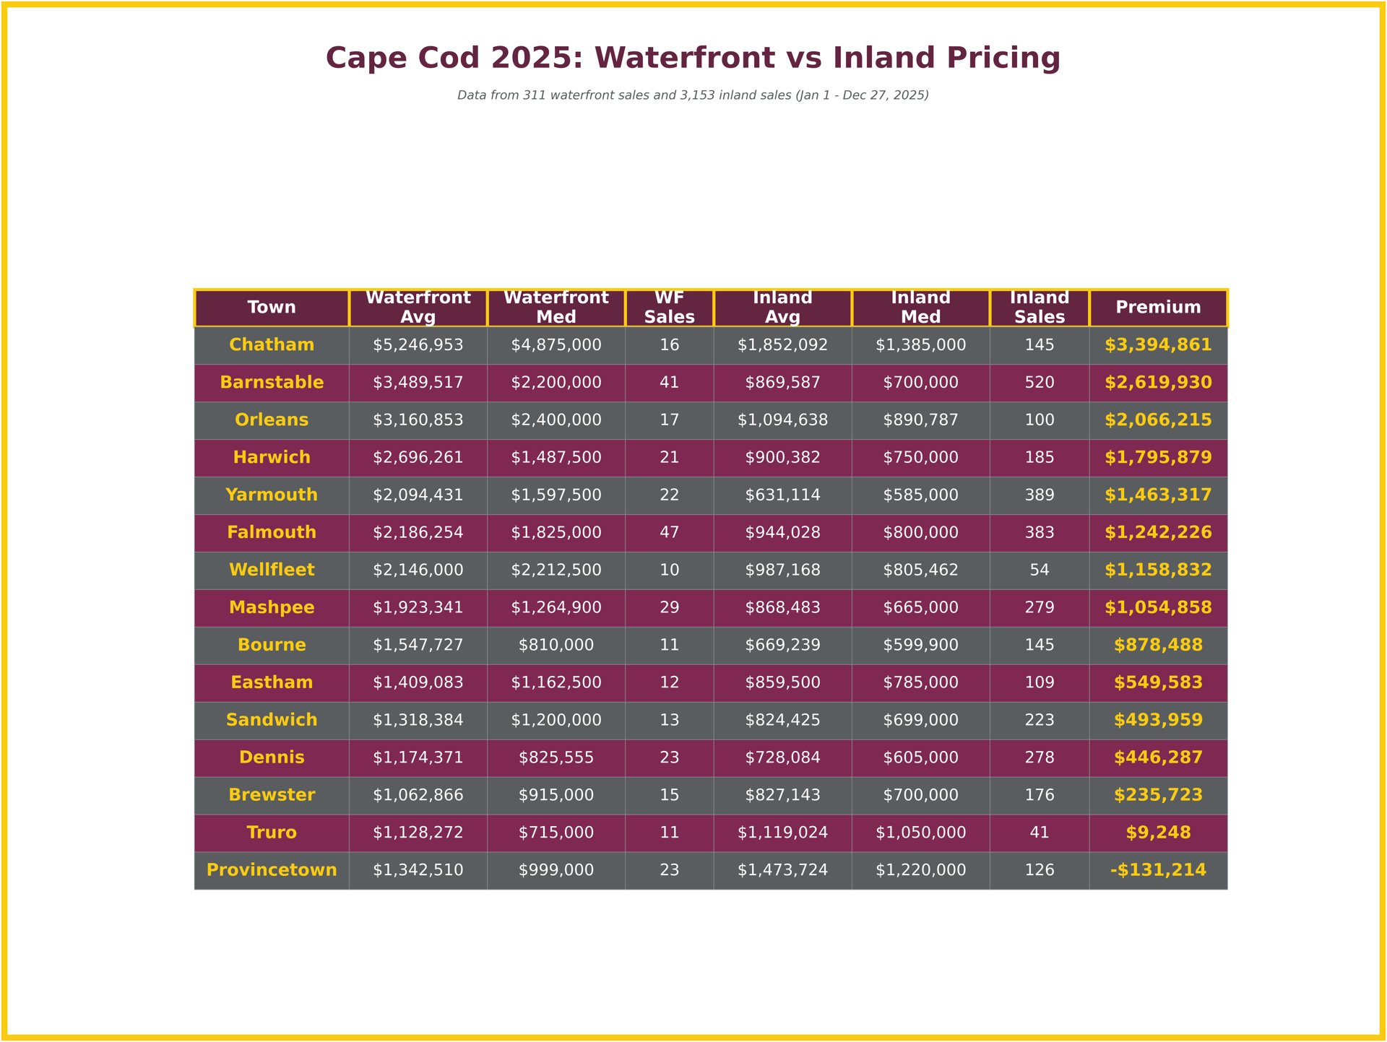Click the Chatham town name cell
1387x1042 pixels.
[x=272, y=345]
